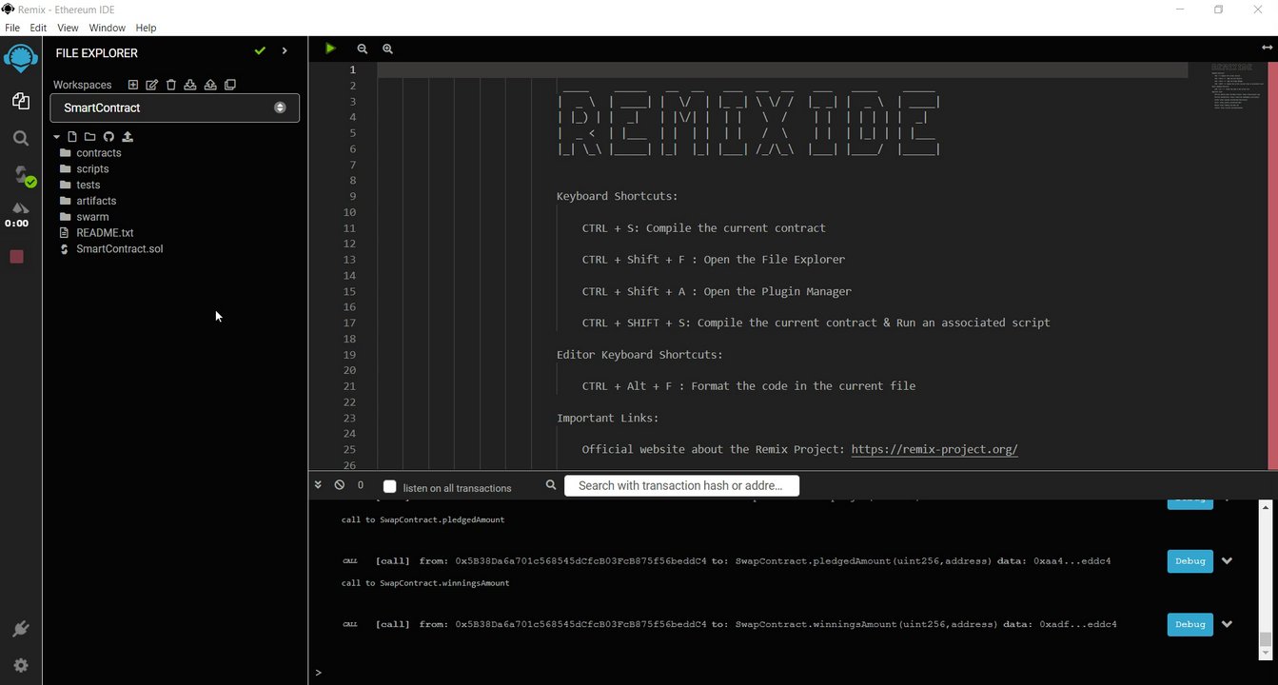Open the File menu
Screen dimensions: 1278x685
point(12,28)
